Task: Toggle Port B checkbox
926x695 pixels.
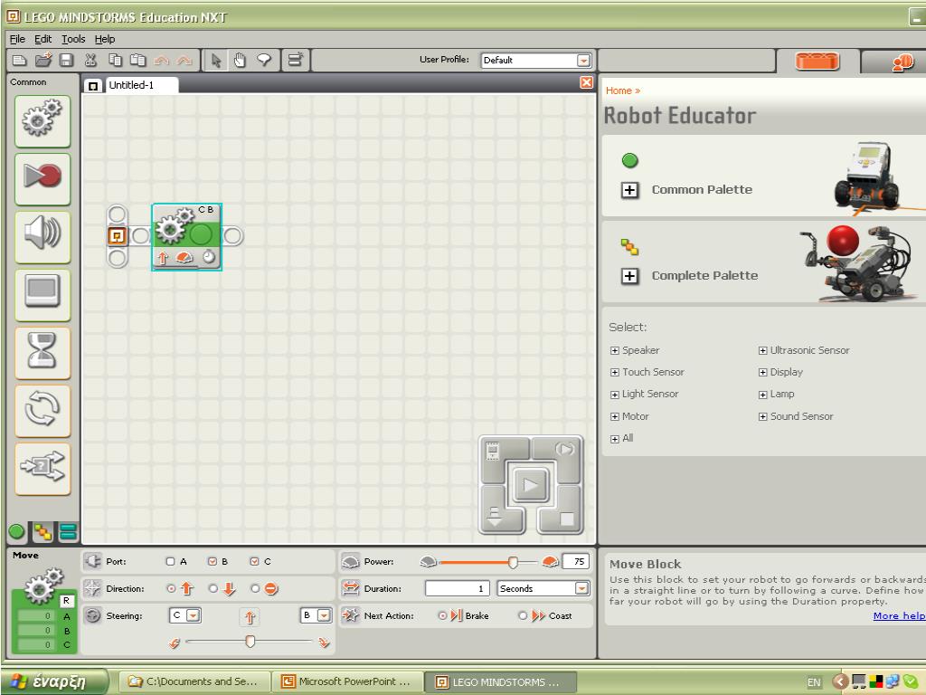Action: click(x=213, y=561)
